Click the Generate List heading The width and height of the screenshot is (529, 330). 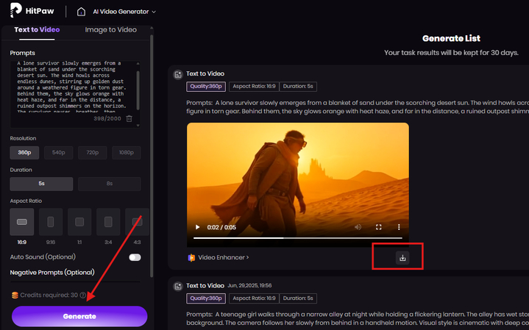[x=451, y=38]
